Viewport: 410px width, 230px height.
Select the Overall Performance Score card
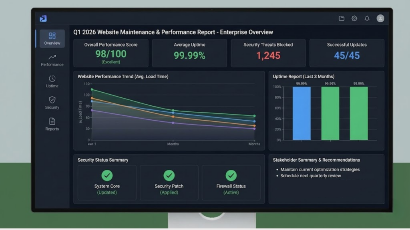pyautogui.click(x=111, y=53)
